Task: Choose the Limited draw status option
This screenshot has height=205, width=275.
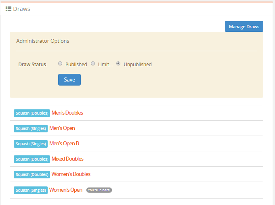Action: coord(93,64)
